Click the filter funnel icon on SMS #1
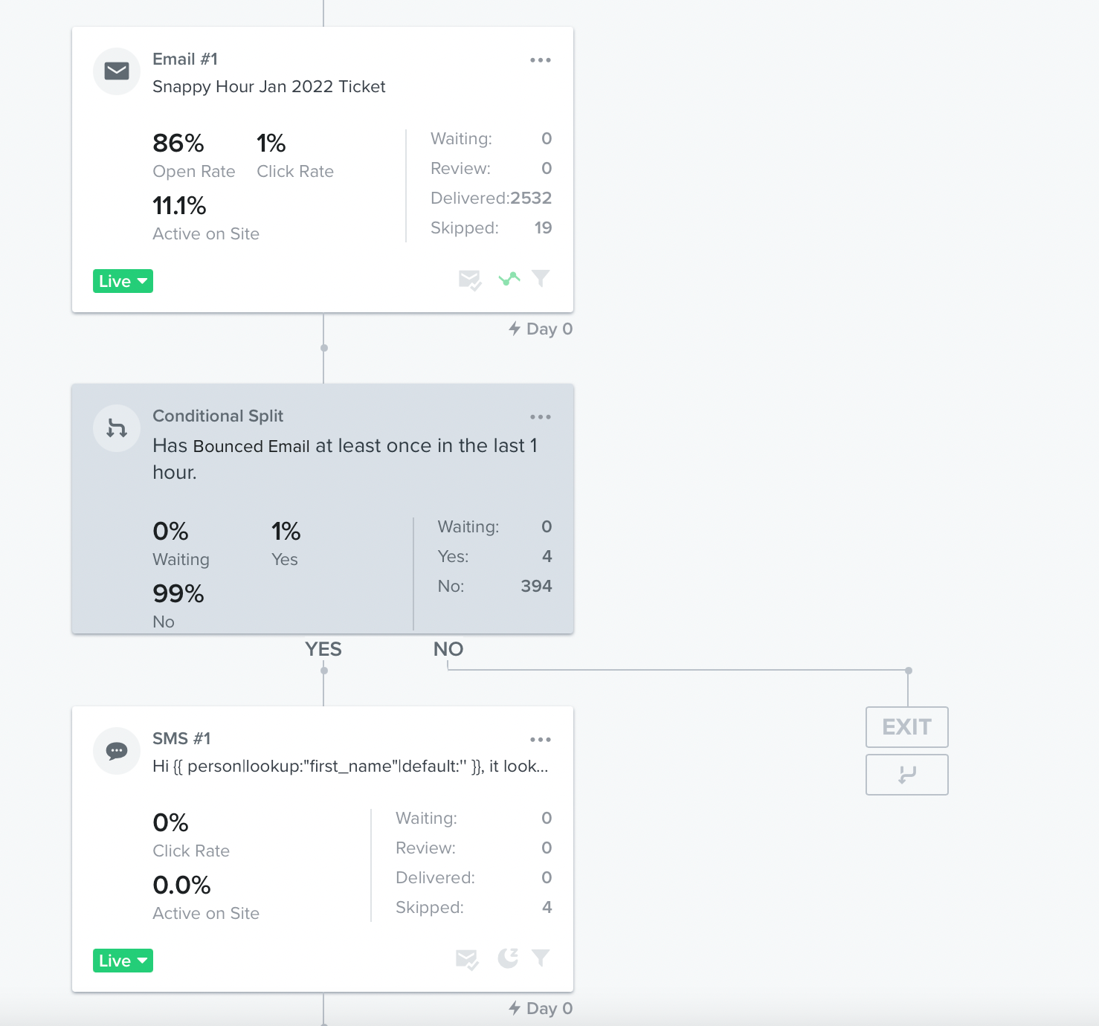This screenshot has height=1026, width=1099. coord(541,958)
